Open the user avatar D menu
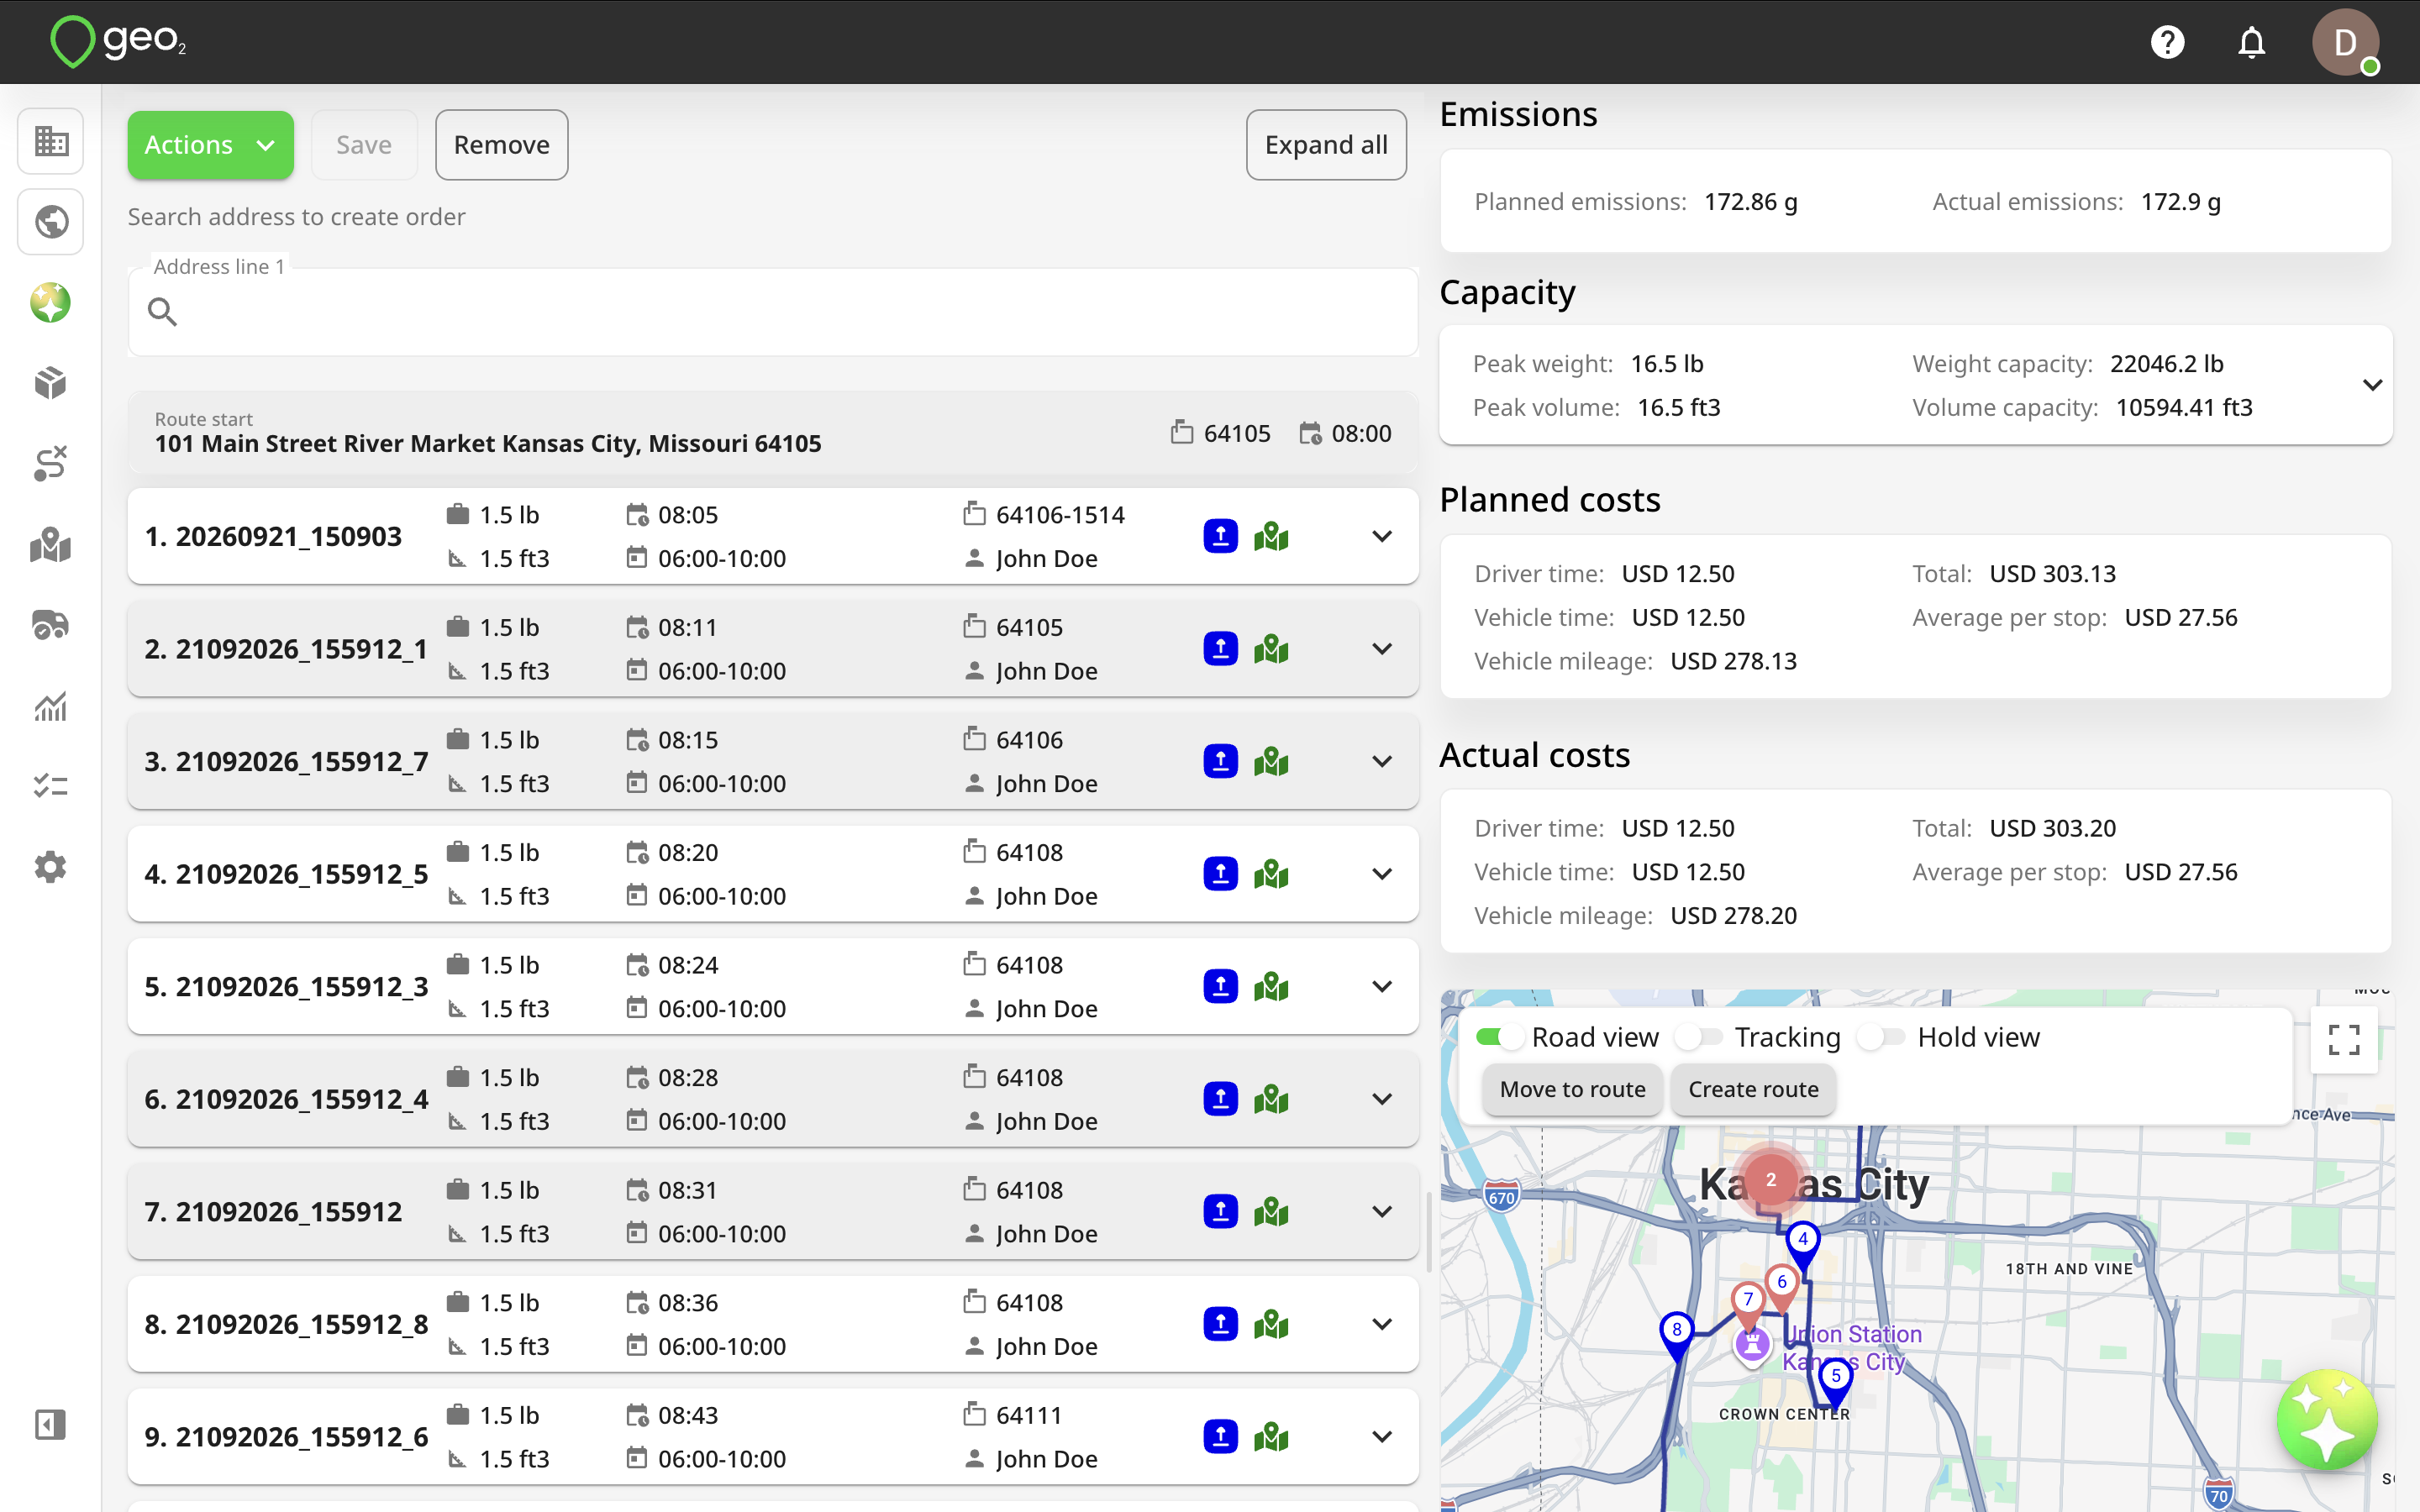Viewport: 2420px width, 1512px height. pyautogui.click(x=2345, y=42)
